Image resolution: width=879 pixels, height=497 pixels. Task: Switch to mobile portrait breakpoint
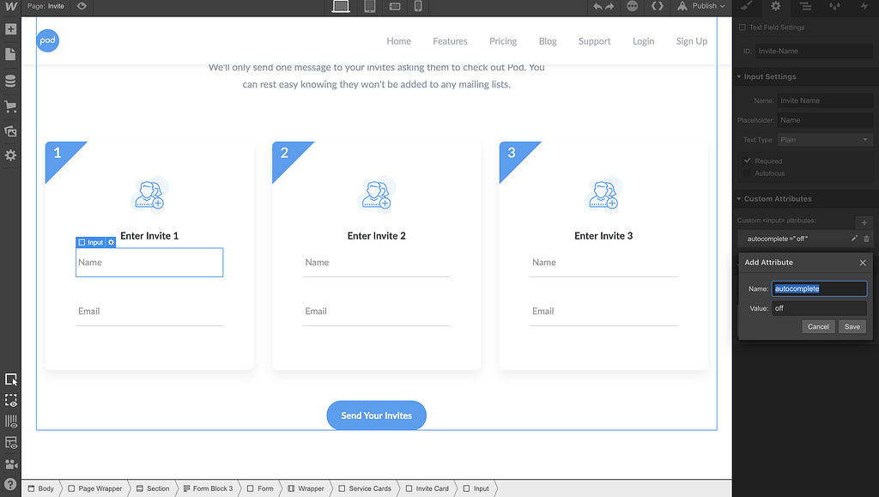point(419,7)
